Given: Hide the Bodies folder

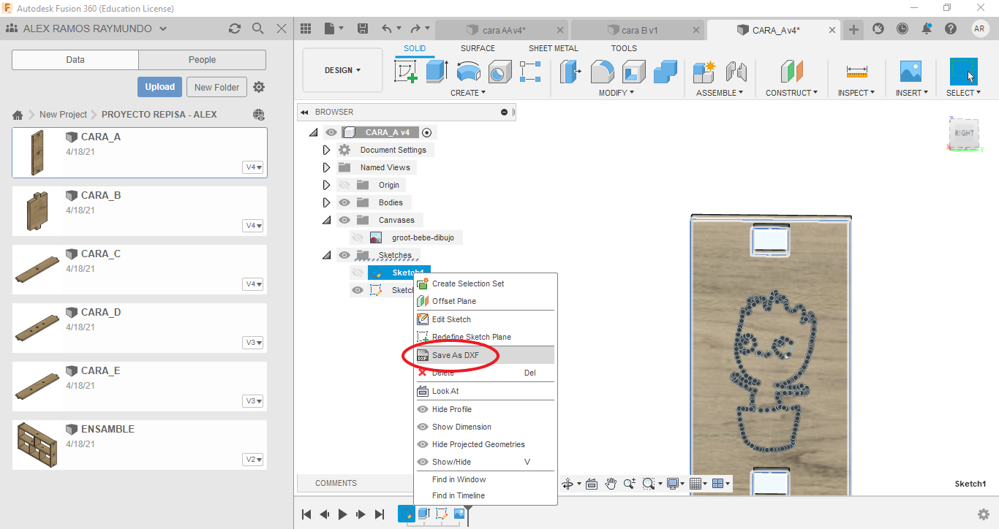Looking at the screenshot, I should click(x=344, y=202).
